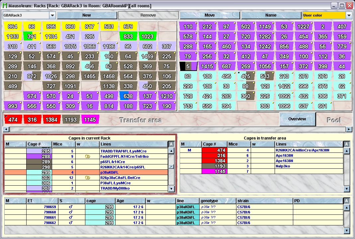355x239 pixels.
Task: Click red cage 474 in the transfer area
Action: click(13, 120)
